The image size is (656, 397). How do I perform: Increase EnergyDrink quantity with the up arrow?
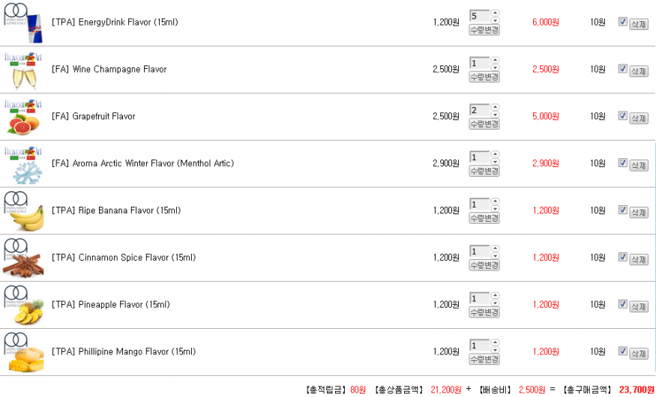495,13
